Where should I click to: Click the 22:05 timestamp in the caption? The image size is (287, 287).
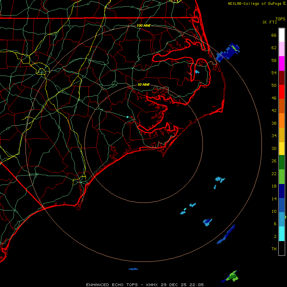coord(197,285)
